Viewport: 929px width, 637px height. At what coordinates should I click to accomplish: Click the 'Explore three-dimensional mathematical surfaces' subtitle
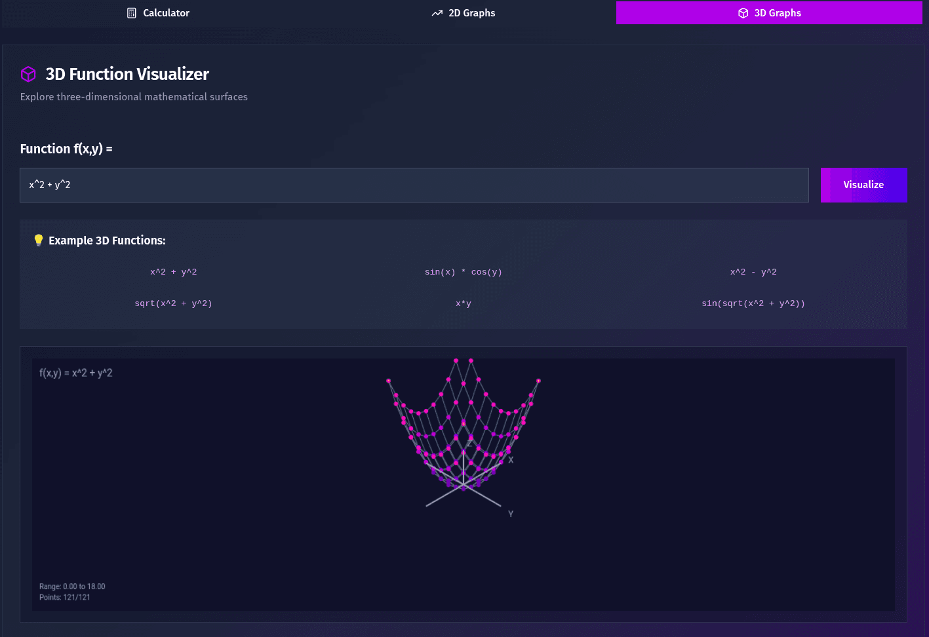click(134, 97)
